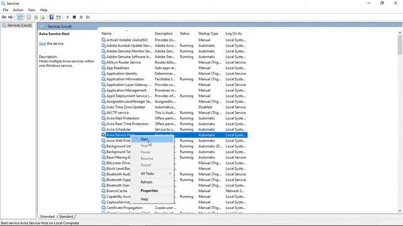Open the Help menu in menu bar
The height and width of the screenshot is (226, 403).
43,10
